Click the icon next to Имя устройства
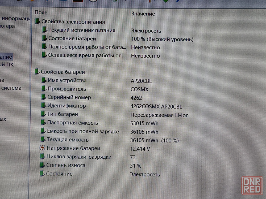This screenshot has width=266, height=199. (x=44, y=80)
